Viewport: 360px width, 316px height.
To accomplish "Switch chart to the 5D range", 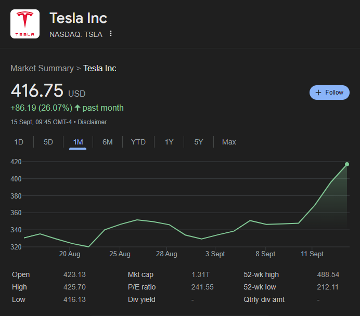I will [x=48, y=142].
